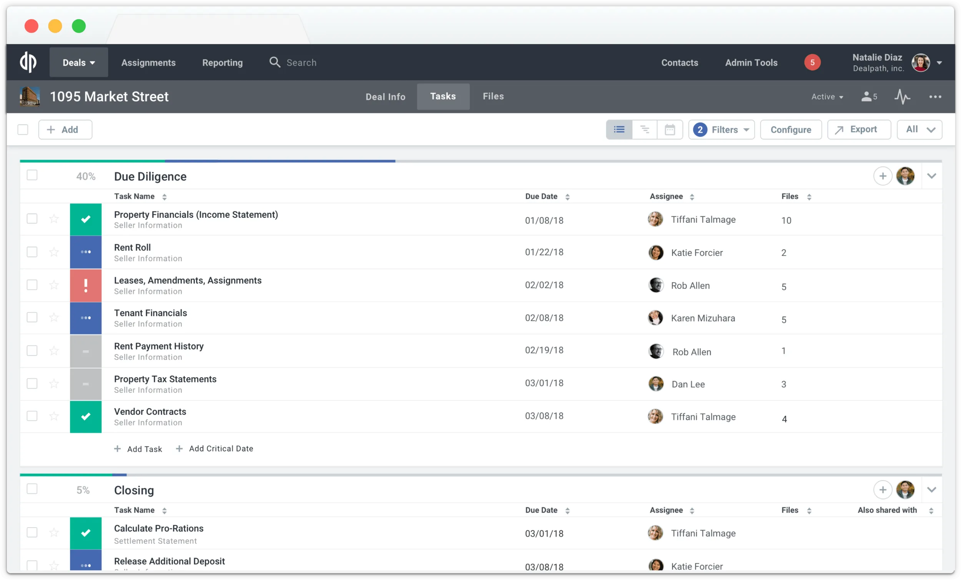Click the deal collaborators people icon
961x581 pixels.
pyautogui.click(x=868, y=97)
